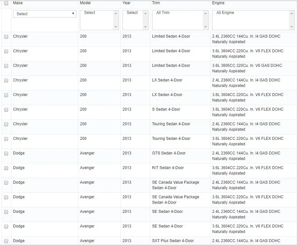Check the SE Canada Value Package 2.4L row
Viewport: 297px width, 245px height.
[6, 183]
